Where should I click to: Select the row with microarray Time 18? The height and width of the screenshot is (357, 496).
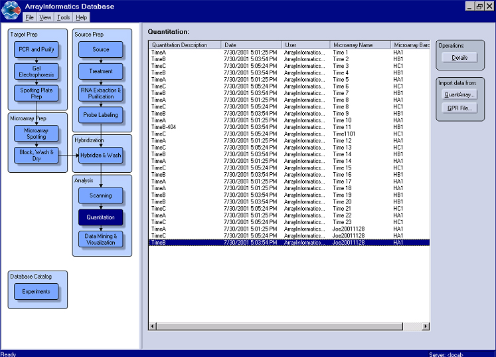(289, 188)
